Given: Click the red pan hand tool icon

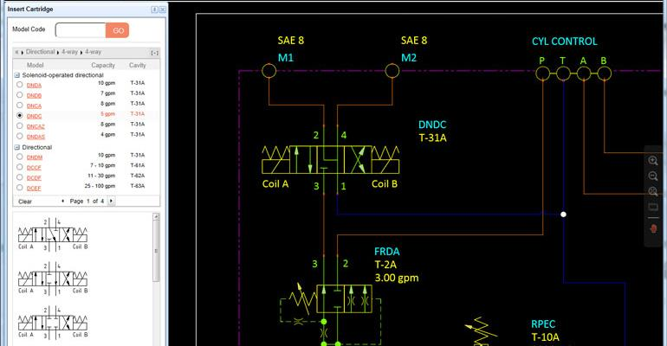Looking at the screenshot, I should (653, 228).
